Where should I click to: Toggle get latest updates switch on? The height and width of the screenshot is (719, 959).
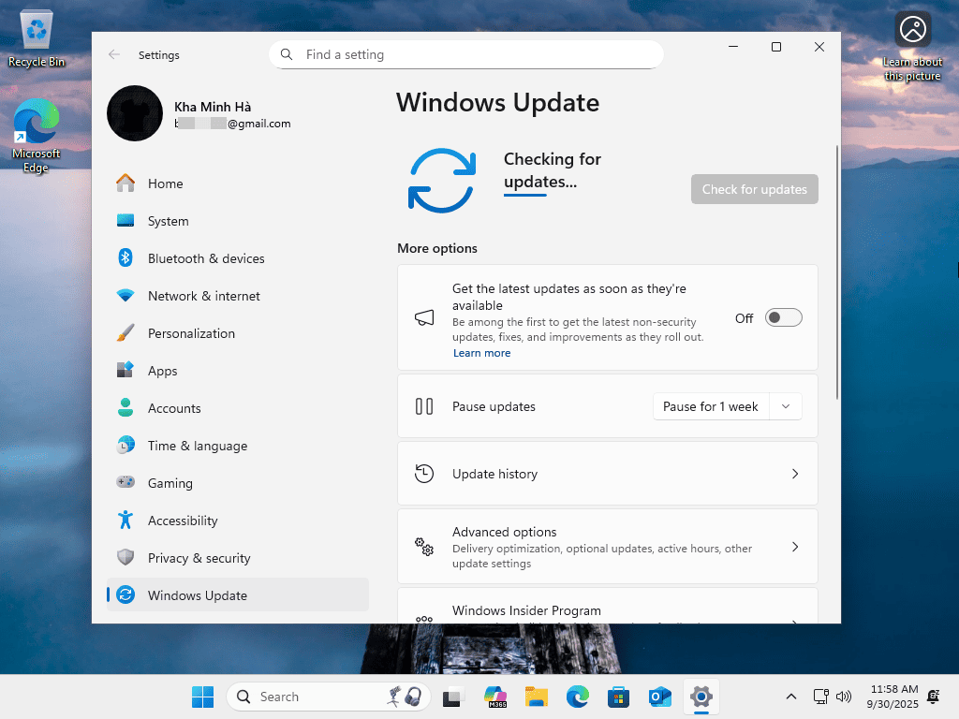coord(783,318)
